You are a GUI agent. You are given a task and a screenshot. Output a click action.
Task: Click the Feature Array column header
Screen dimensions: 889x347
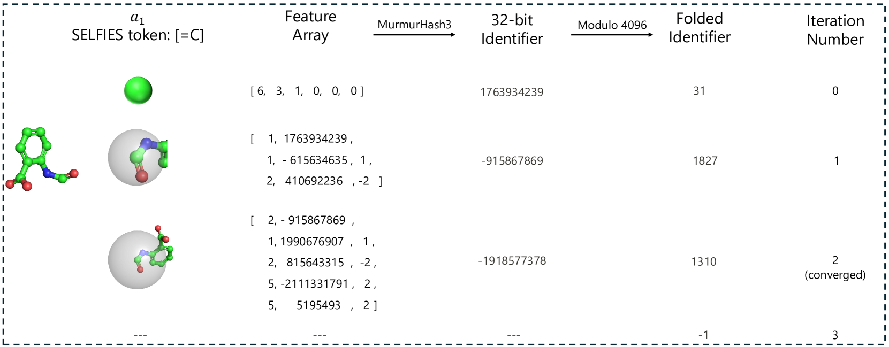tap(310, 26)
